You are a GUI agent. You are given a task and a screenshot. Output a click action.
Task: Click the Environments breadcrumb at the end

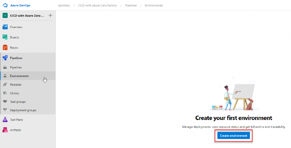[154, 5]
